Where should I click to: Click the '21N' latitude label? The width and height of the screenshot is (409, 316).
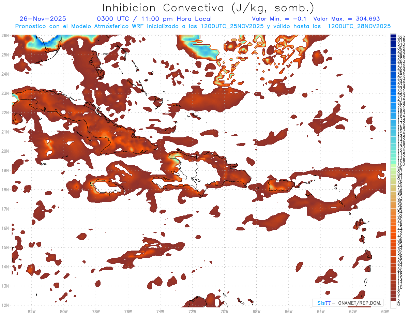[5, 132]
